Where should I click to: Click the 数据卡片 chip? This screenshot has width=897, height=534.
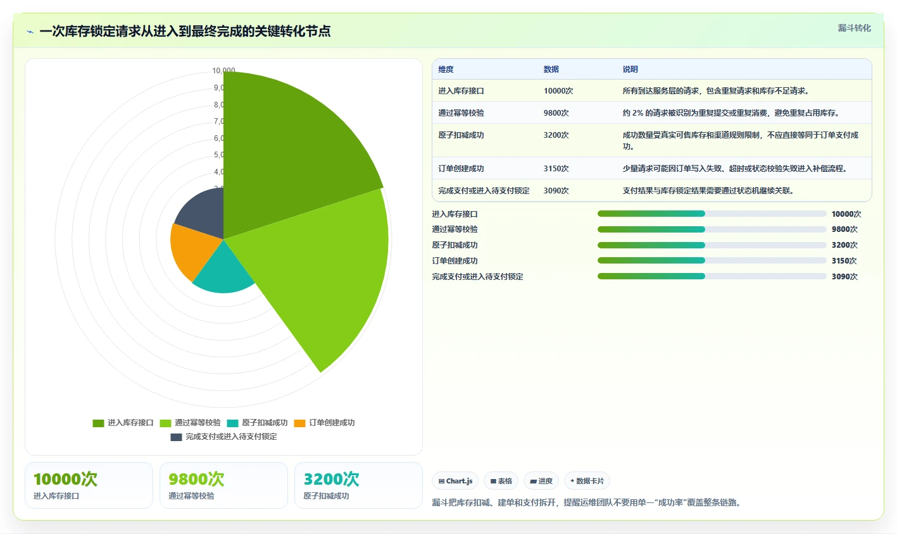(587, 481)
